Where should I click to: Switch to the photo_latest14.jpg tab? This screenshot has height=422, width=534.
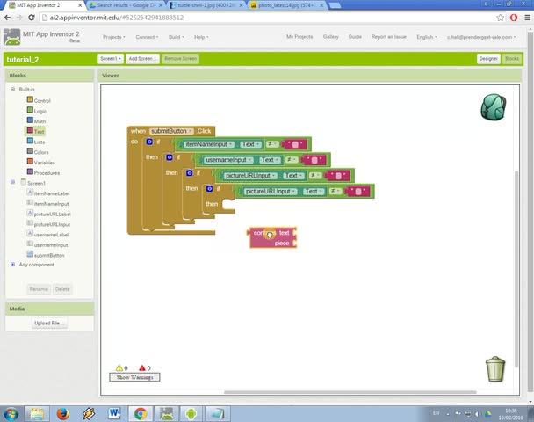pyautogui.click(x=286, y=5)
